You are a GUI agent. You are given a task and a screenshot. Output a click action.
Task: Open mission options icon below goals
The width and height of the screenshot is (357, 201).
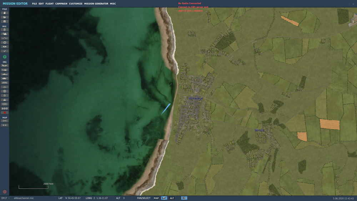coord(5,47)
